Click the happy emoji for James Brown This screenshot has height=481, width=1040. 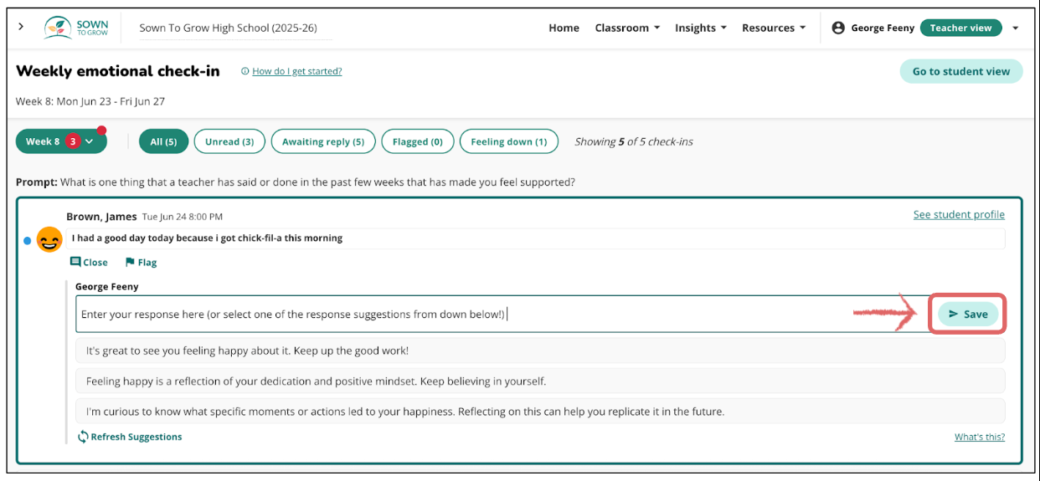tap(50, 240)
